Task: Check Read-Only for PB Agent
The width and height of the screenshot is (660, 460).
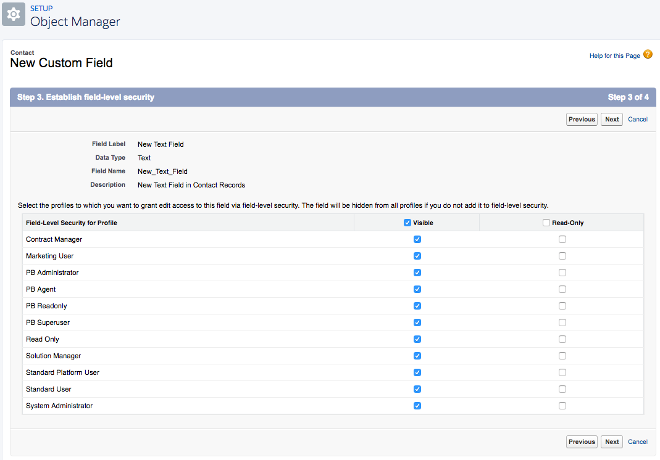Action: click(x=562, y=289)
